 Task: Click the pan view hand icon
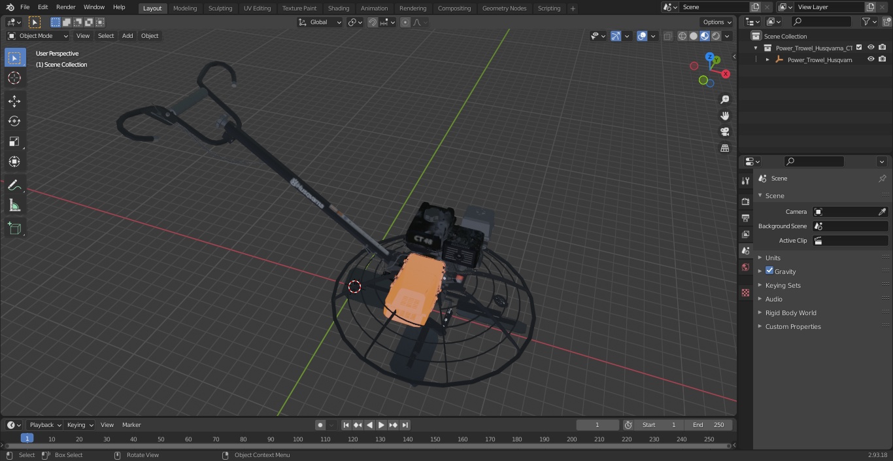tap(725, 116)
